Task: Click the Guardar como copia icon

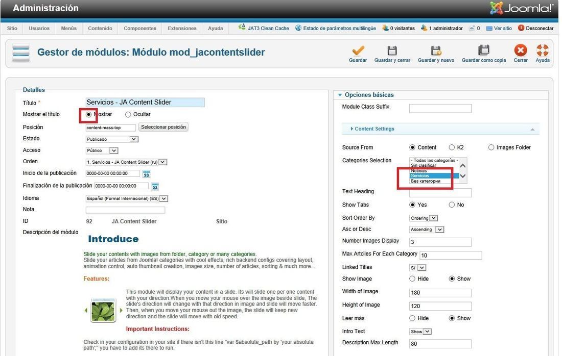Action: pos(483,50)
